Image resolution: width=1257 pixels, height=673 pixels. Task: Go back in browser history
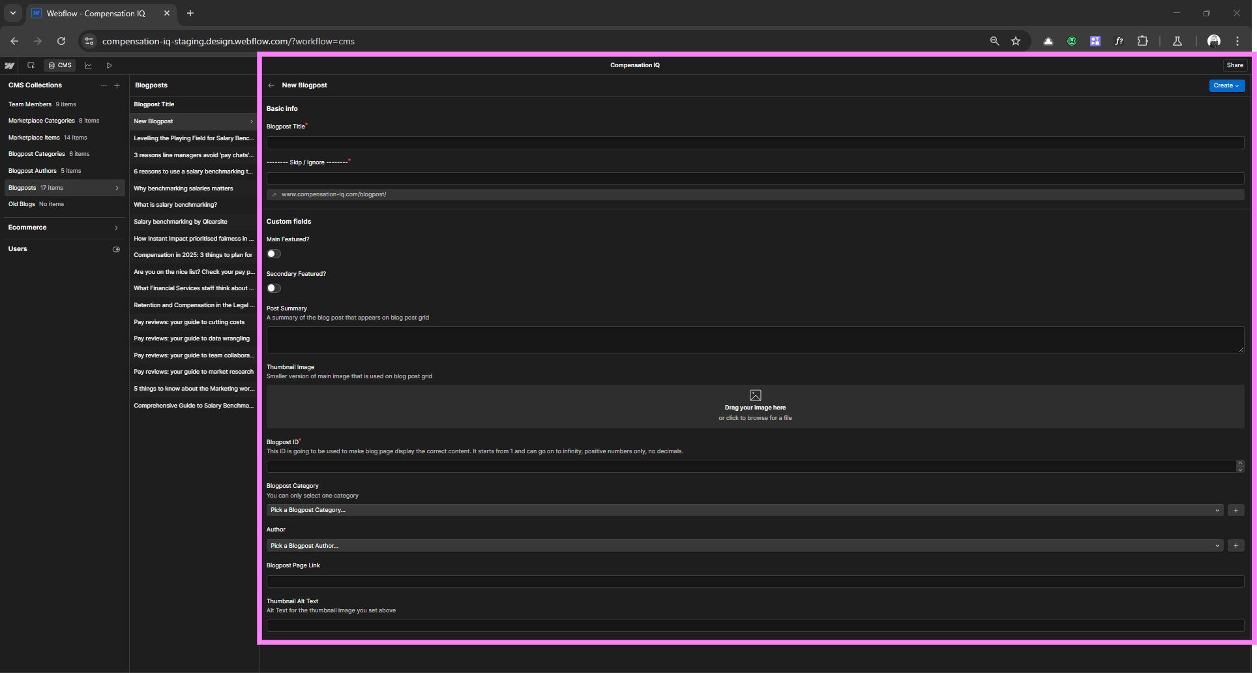coord(14,41)
